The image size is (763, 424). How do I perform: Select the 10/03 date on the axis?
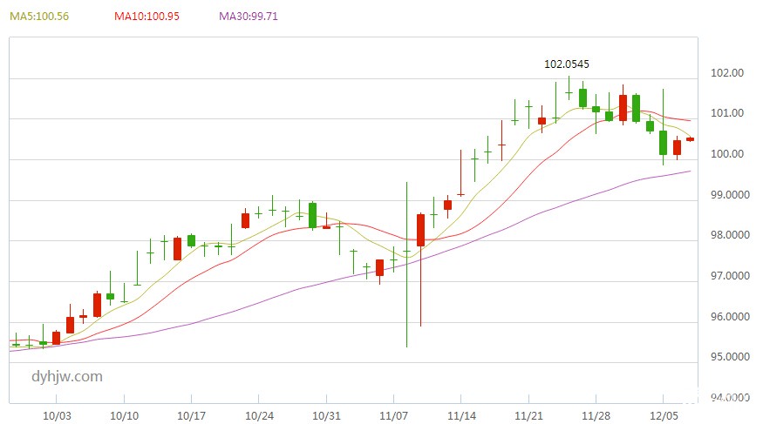pyautogui.click(x=57, y=416)
